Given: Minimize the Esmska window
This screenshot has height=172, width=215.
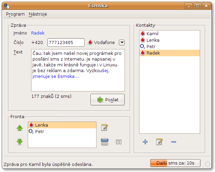Looking at the screenshot, I should [189, 6].
